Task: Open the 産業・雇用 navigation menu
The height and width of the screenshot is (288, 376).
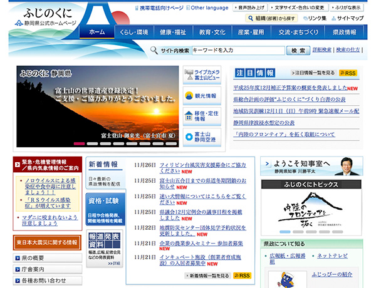Action: tap(252, 32)
